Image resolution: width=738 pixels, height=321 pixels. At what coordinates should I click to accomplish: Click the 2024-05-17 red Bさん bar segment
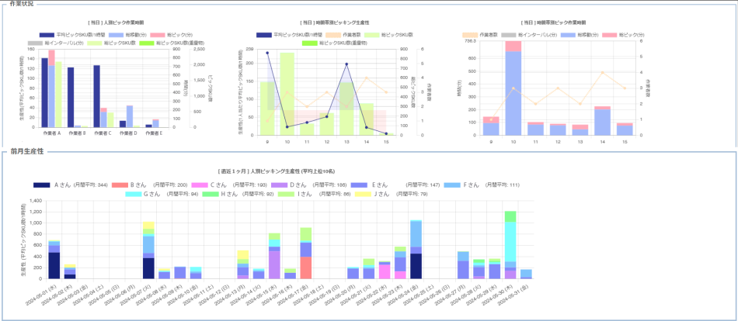[306, 267]
